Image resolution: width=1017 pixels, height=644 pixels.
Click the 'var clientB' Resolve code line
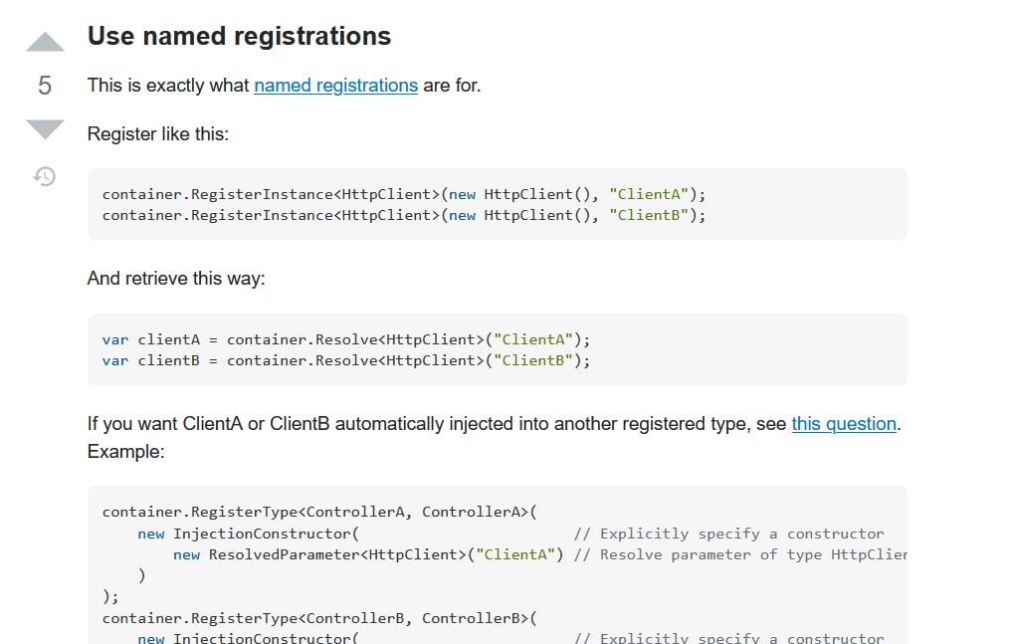point(346,360)
